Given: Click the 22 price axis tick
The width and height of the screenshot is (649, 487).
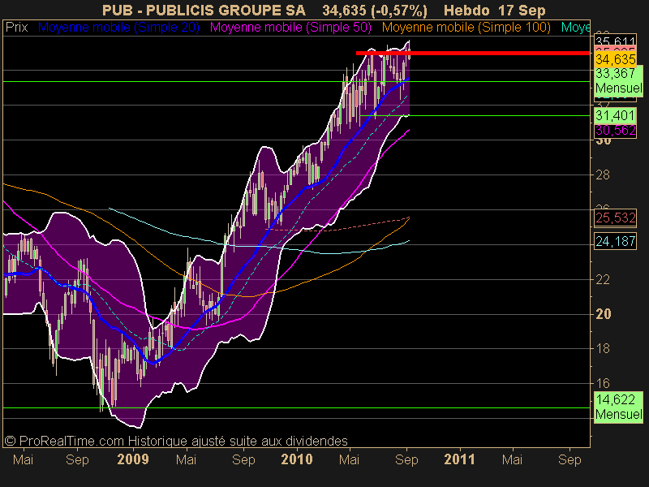Looking at the screenshot, I should tap(603, 279).
